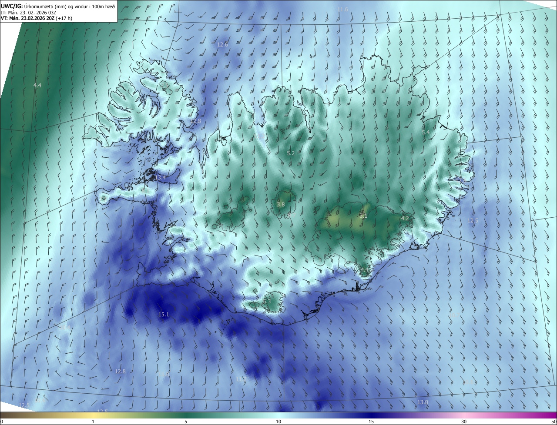Click the 13.4 value label
The height and width of the screenshot is (425, 557).
[x=160, y=177]
